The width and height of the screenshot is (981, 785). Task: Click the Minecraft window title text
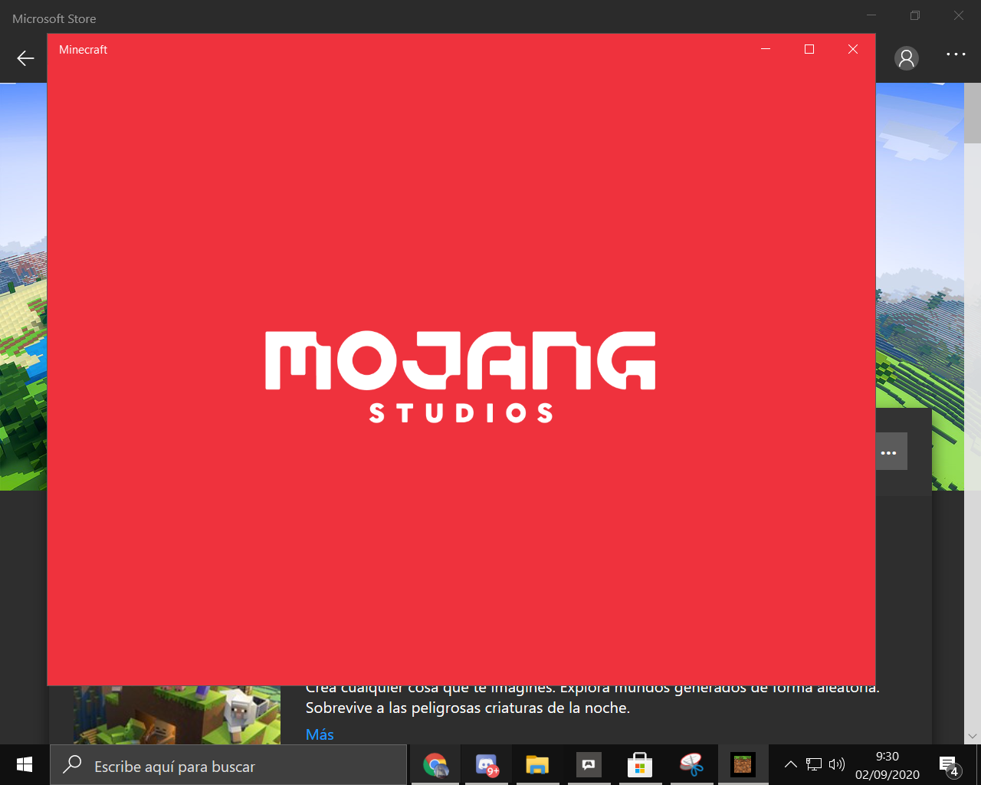coord(83,49)
